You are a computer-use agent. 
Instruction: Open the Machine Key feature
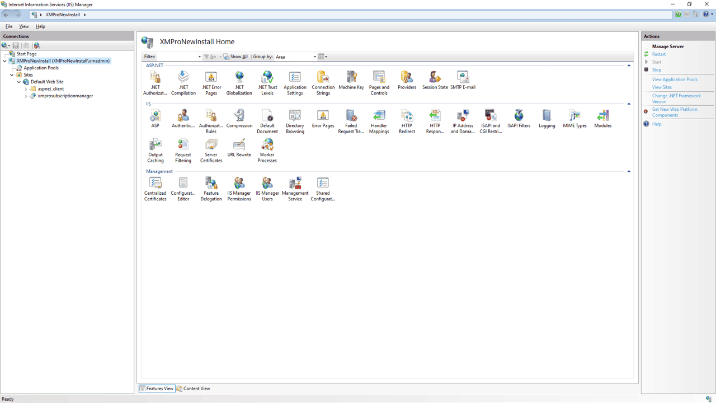point(351,80)
